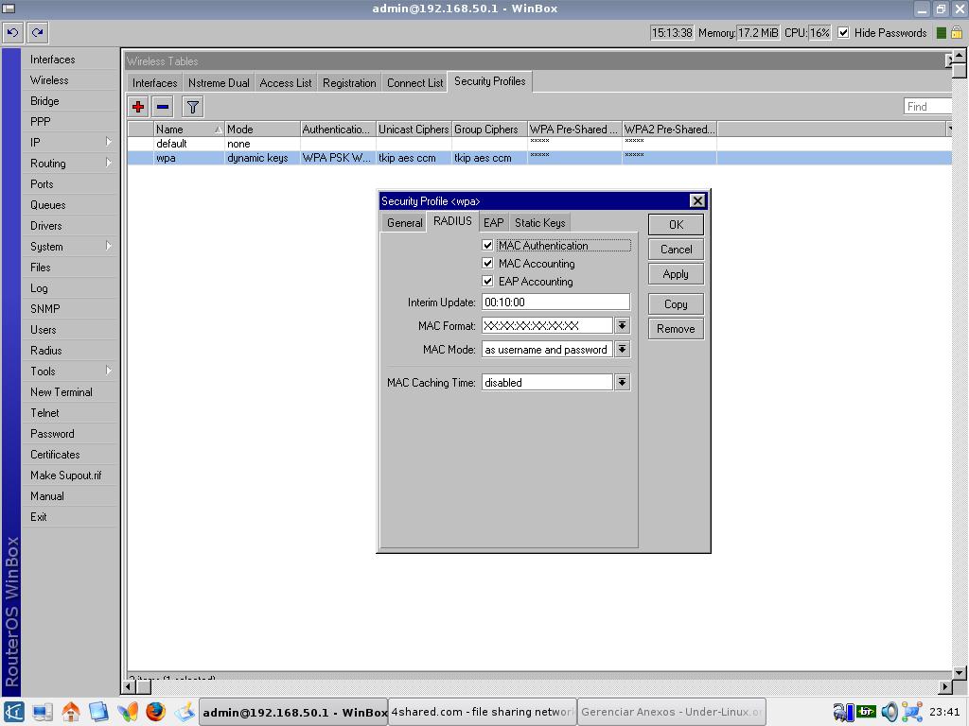This screenshot has height=726, width=969.
Task: Click OK in Security Profile dialog
Action: click(676, 225)
